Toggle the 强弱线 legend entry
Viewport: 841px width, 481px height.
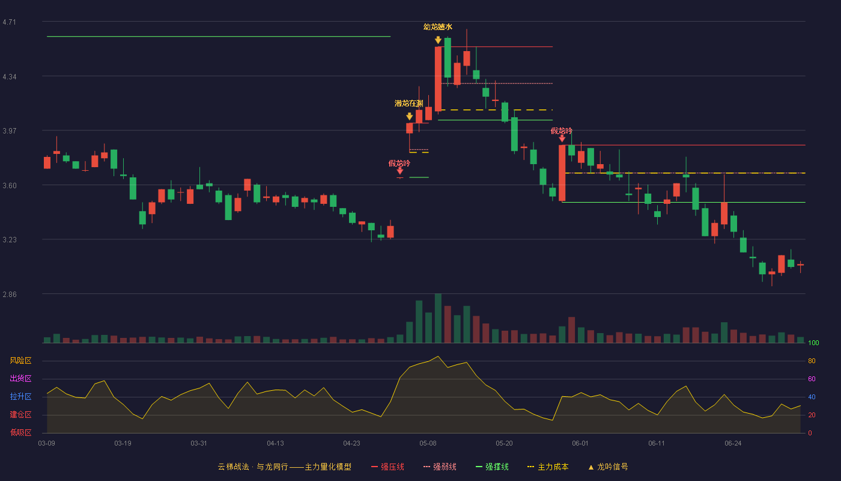440,467
